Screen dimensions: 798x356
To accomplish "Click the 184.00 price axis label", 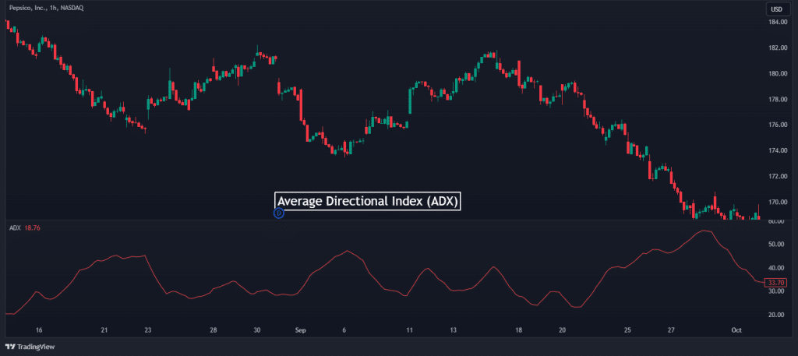I will coord(779,23).
